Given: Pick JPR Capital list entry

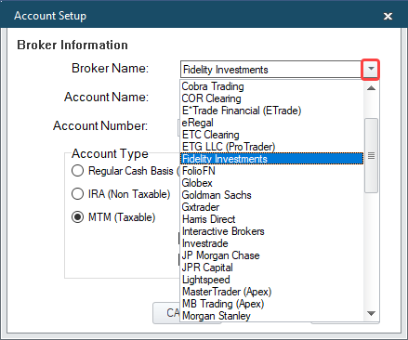Looking at the screenshot, I should point(271,268).
